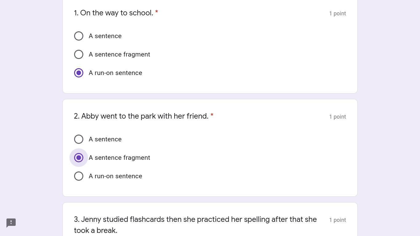
Task: Click '1 point' label of question 1
Action: [x=337, y=14]
